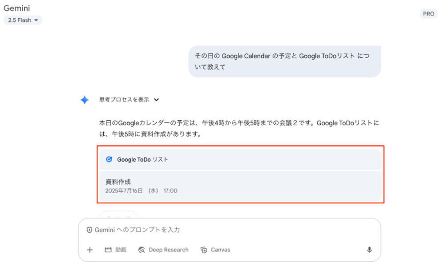Click the Gemini sparkle icon
The width and height of the screenshot is (445, 263).
coord(85,100)
